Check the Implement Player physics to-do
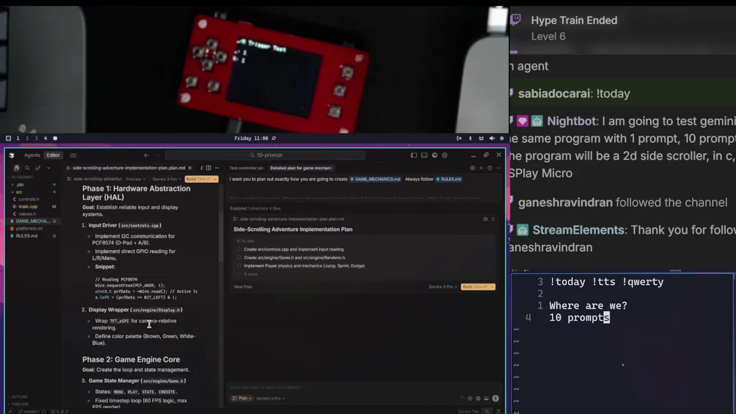736x414 pixels. coord(239,266)
